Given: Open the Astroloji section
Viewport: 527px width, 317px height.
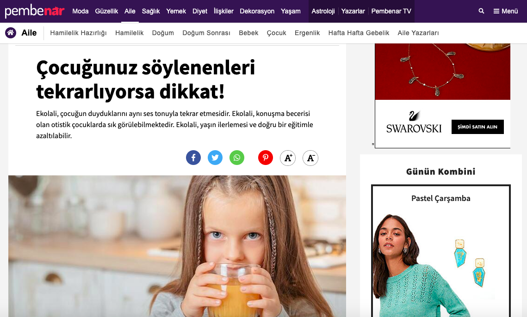Looking at the screenshot, I should click(323, 11).
